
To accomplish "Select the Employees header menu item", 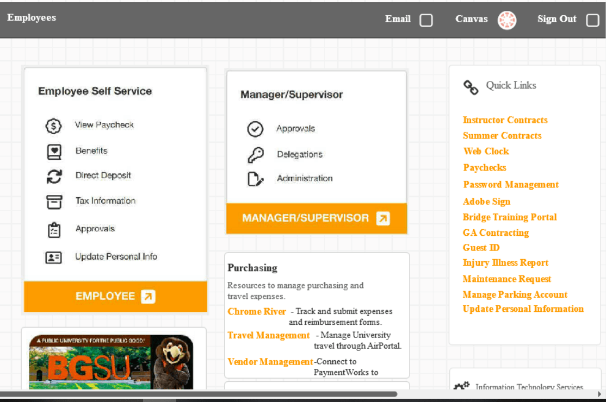I will [32, 18].
